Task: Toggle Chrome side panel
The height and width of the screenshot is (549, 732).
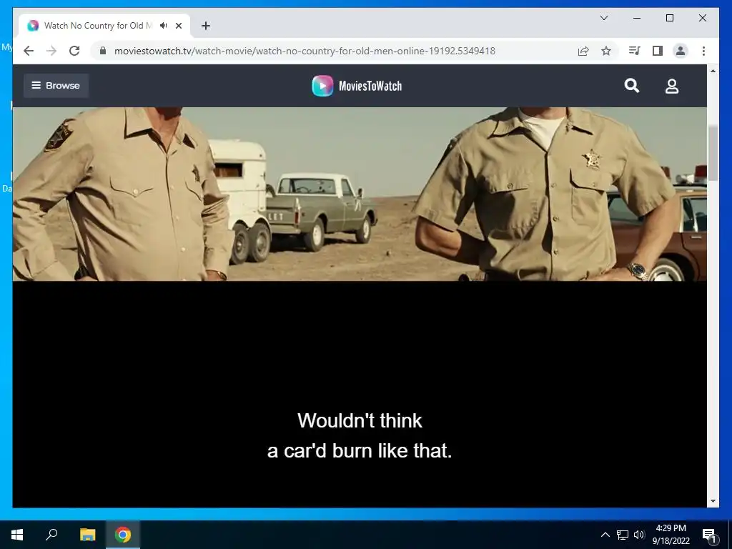Action: coord(658,51)
